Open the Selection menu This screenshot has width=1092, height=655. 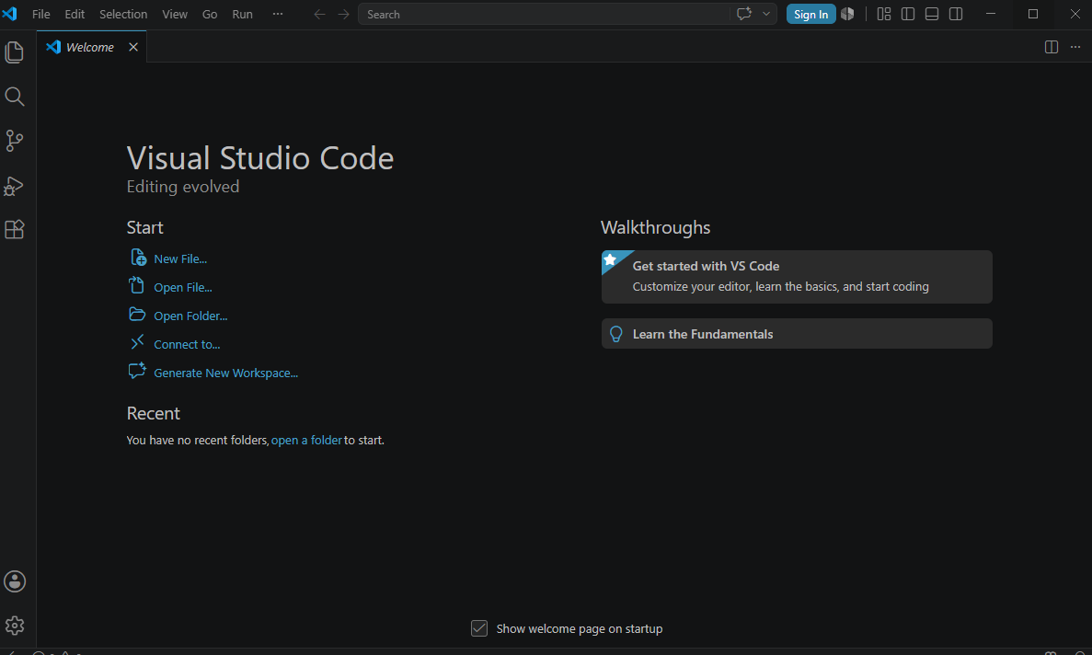[123, 14]
